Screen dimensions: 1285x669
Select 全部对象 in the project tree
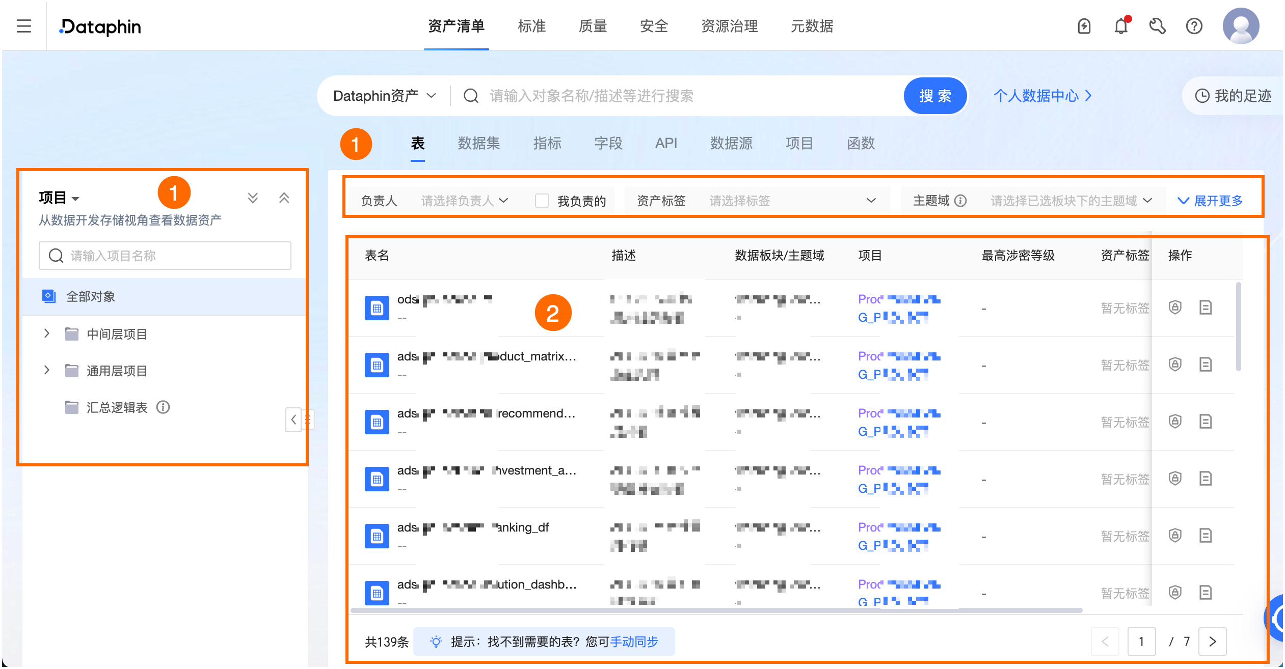164,296
